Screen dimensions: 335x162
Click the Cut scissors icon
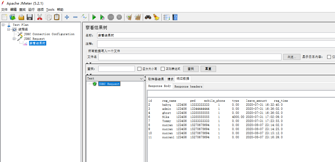40,17
